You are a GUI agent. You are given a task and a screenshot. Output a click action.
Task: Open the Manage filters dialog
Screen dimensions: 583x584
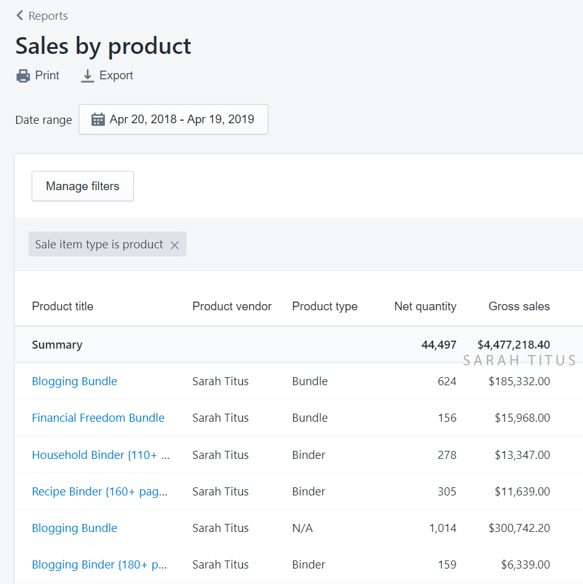click(x=82, y=186)
